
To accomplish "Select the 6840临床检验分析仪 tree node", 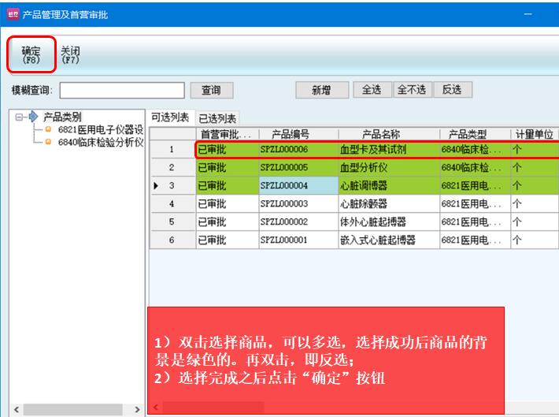I will (x=100, y=143).
